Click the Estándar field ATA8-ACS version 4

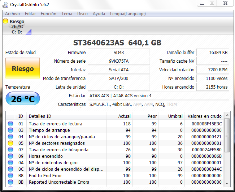tap(158, 96)
